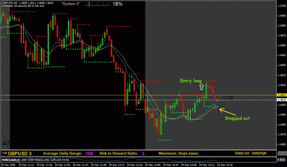Image resolution: width=287 pixels, height=167 pixels.
Task: Click the DailyHigh label
Action: (259, 153)
